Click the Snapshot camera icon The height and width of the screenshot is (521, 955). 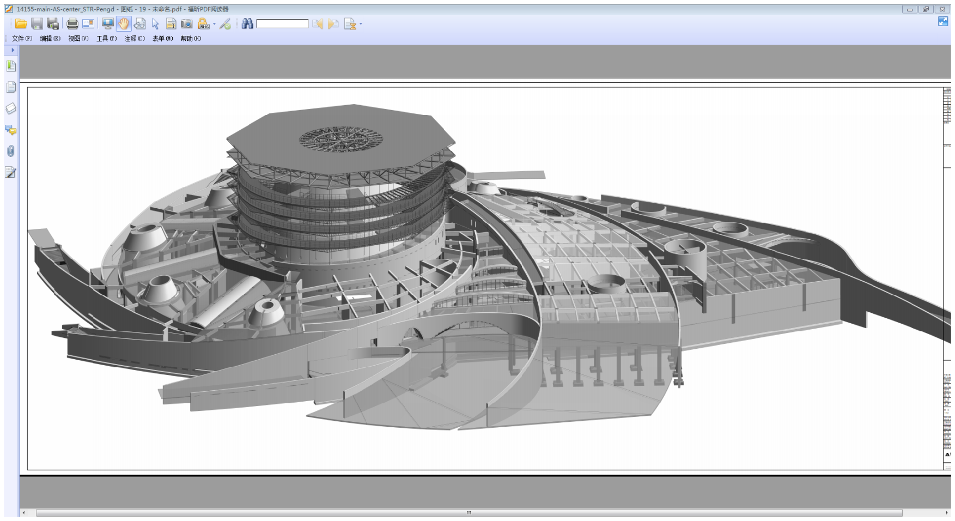pyautogui.click(x=186, y=23)
